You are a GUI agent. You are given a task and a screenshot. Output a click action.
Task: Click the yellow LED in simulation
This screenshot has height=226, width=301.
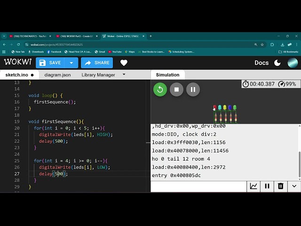pyautogui.click(x=225, y=107)
